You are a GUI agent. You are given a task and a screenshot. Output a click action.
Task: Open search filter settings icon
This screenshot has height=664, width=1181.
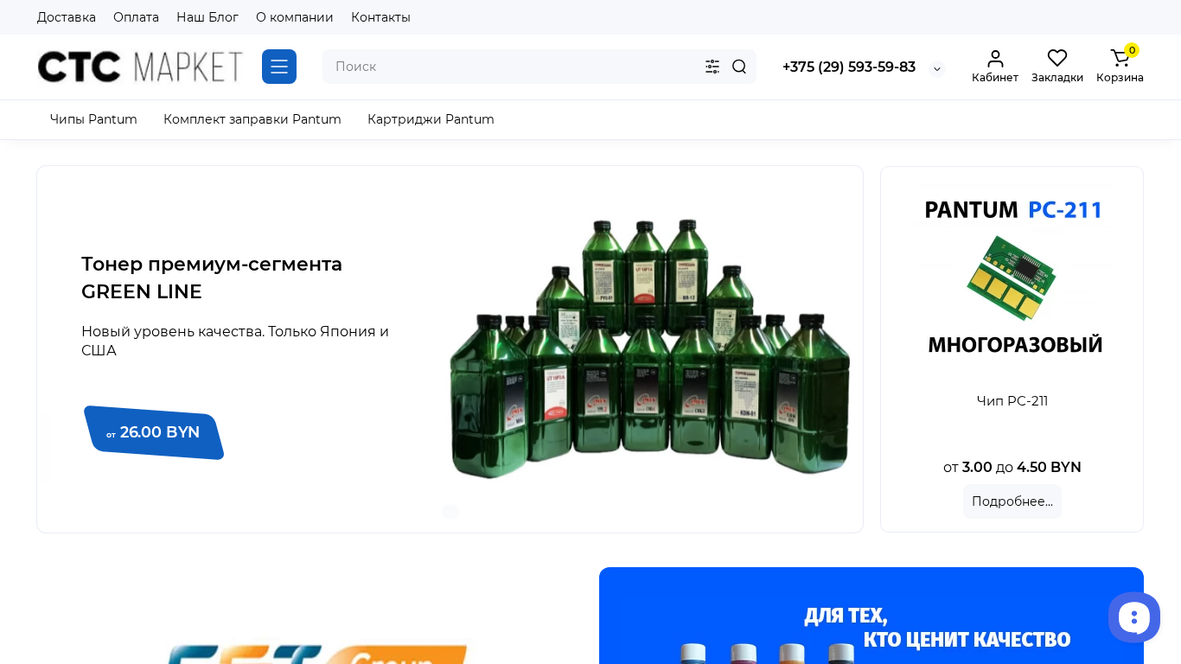point(712,67)
